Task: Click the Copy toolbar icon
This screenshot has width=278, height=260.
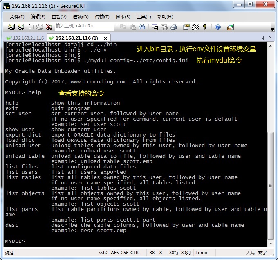Action: pos(123,27)
